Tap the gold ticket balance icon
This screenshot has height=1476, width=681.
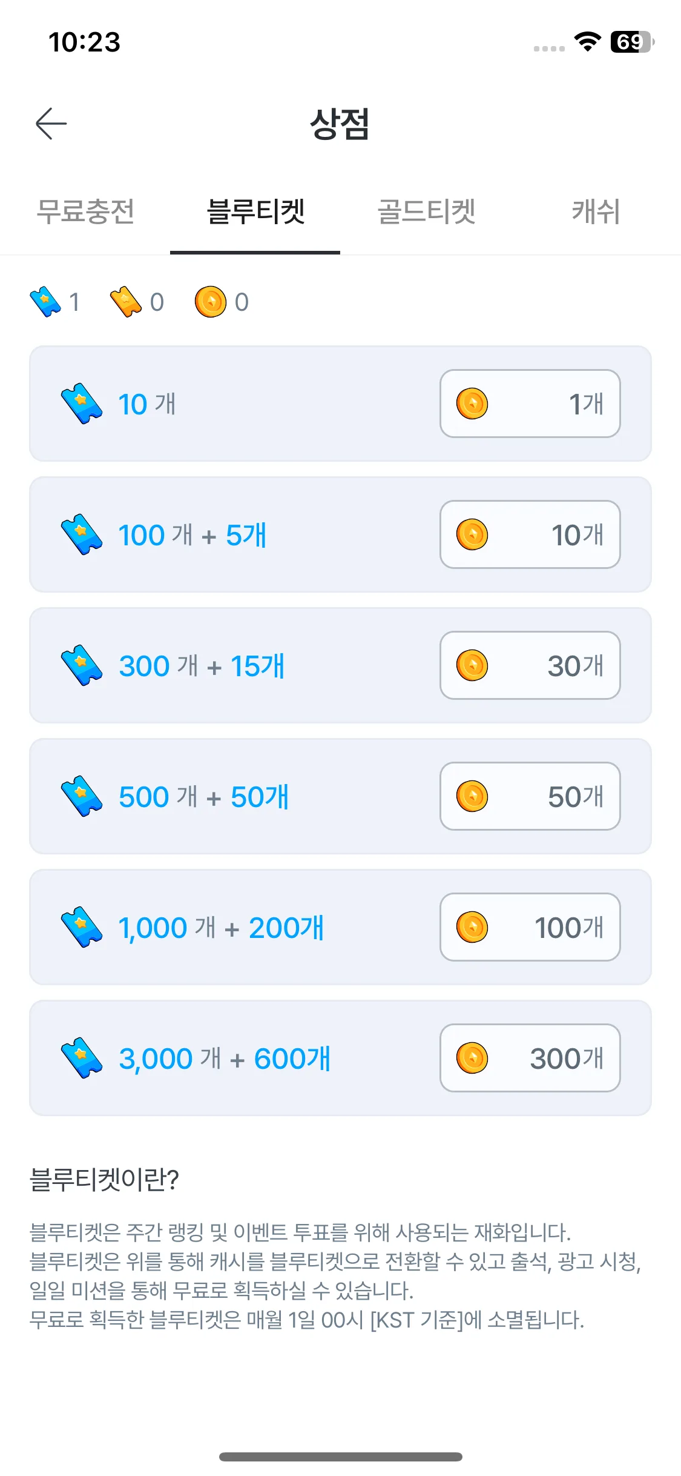tap(126, 302)
